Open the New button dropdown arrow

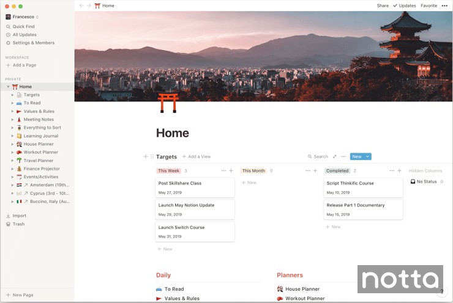point(367,156)
